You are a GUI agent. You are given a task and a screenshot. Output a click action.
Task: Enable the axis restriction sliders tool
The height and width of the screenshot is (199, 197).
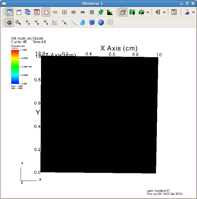[110, 22]
